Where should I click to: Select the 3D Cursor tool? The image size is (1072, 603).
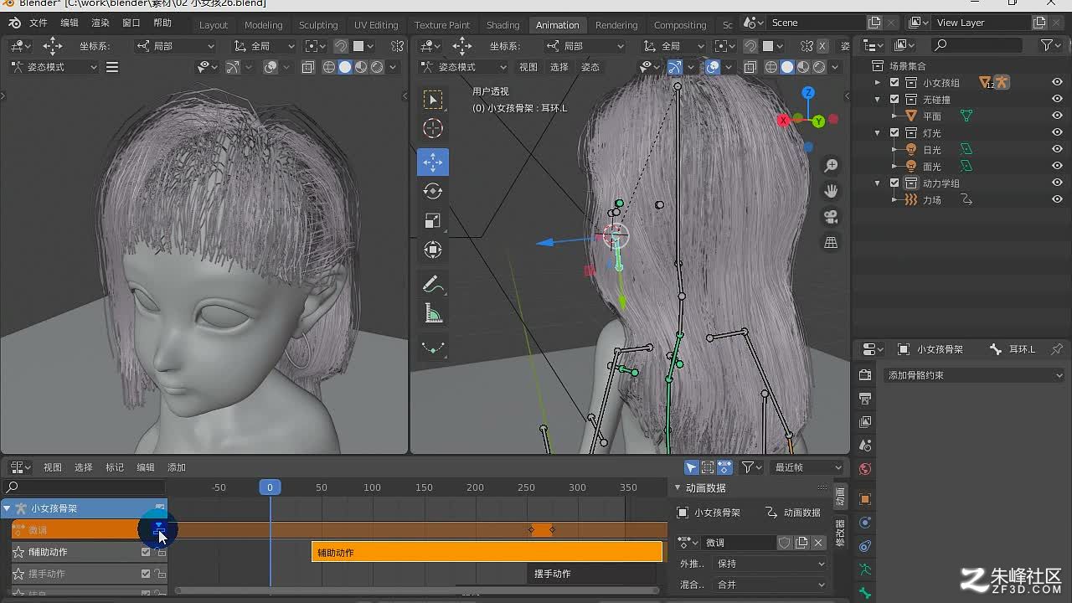tap(433, 128)
